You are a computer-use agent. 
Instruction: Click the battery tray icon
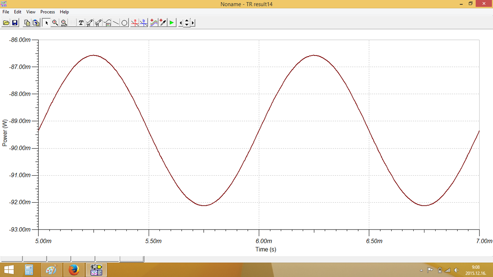pos(440,270)
